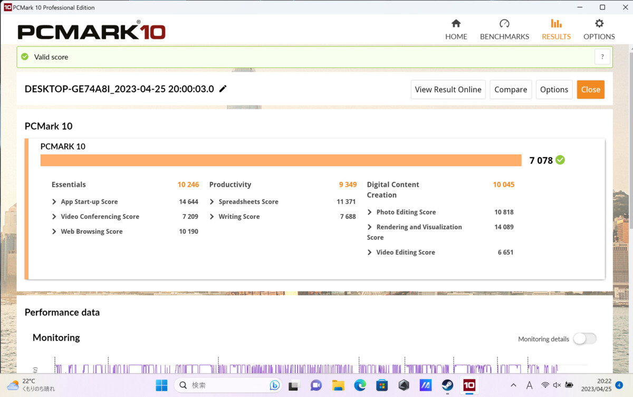Click the overall score 7 078
This screenshot has height=397, width=633.
coord(541,160)
